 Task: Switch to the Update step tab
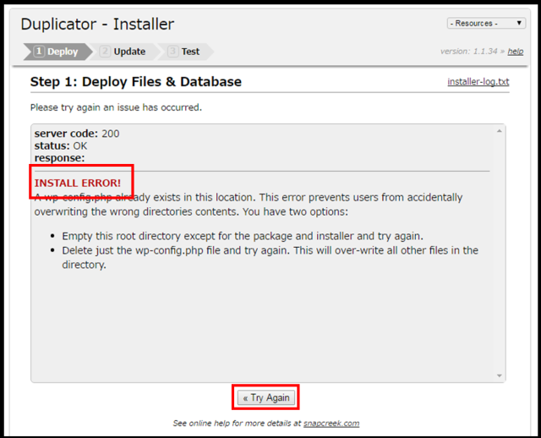point(124,52)
